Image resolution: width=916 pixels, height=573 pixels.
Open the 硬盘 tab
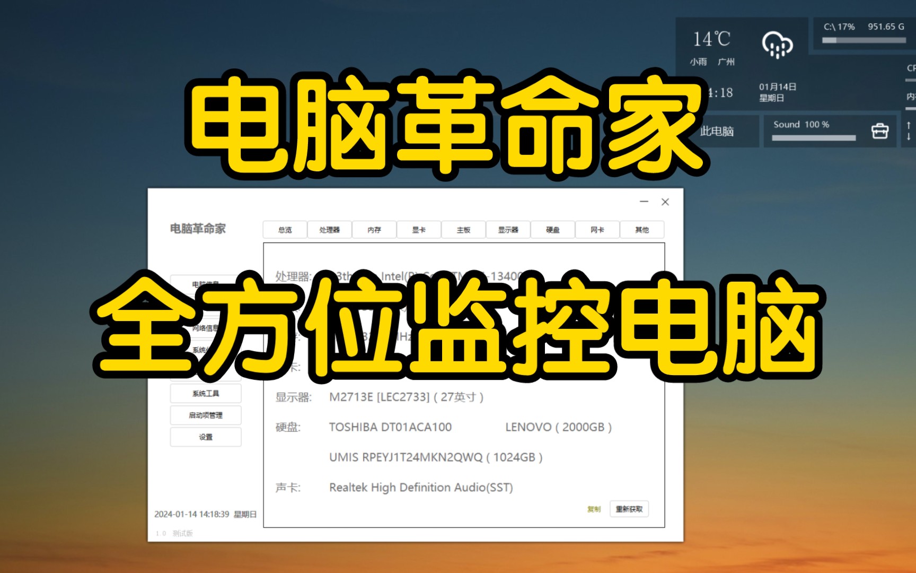click(553, 230)
